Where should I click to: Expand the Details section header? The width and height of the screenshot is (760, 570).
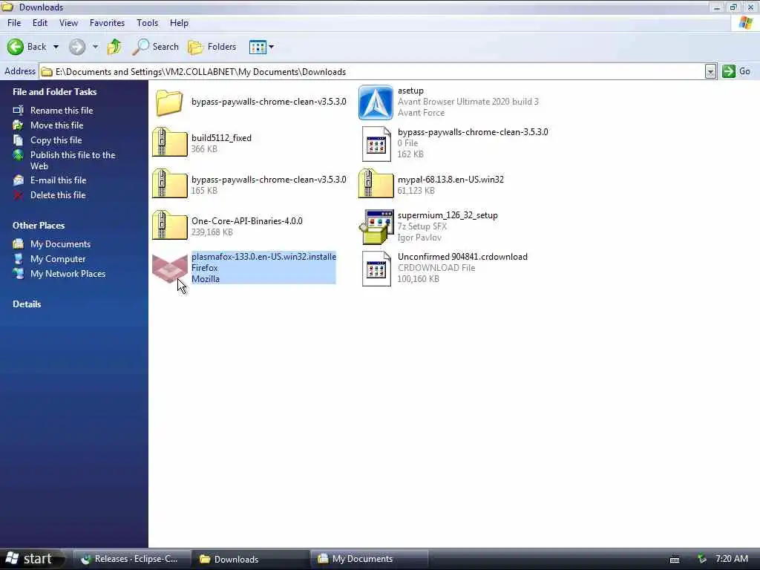[x=27, y=304]
